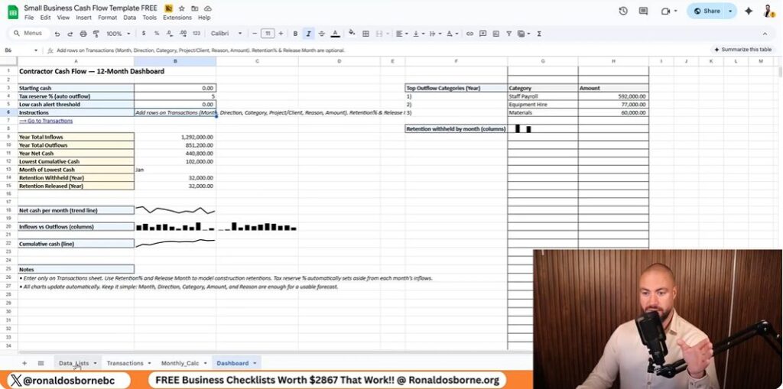Rename the document title
This screenshot has height=389, width=783.
pyautogui.click(x=90, y=8)
